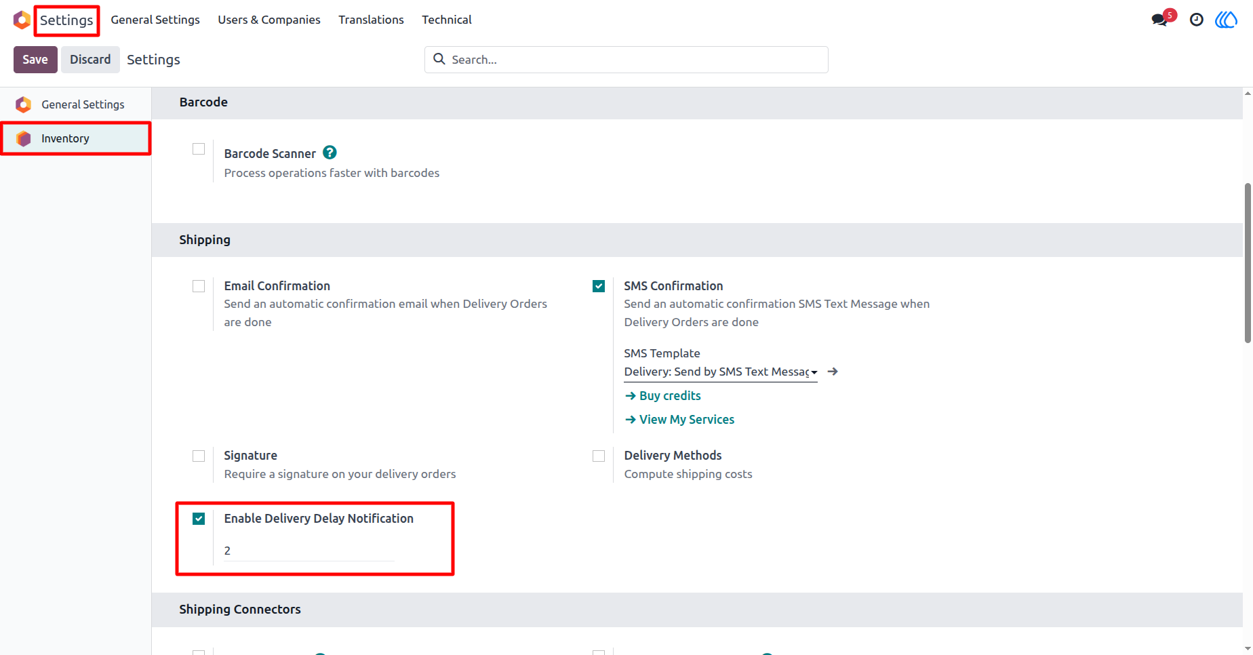Uncheck the SMS Confirmation checkbox
Image resolution: width=1253 pixels, height=655 pixels.
point(599,286)
